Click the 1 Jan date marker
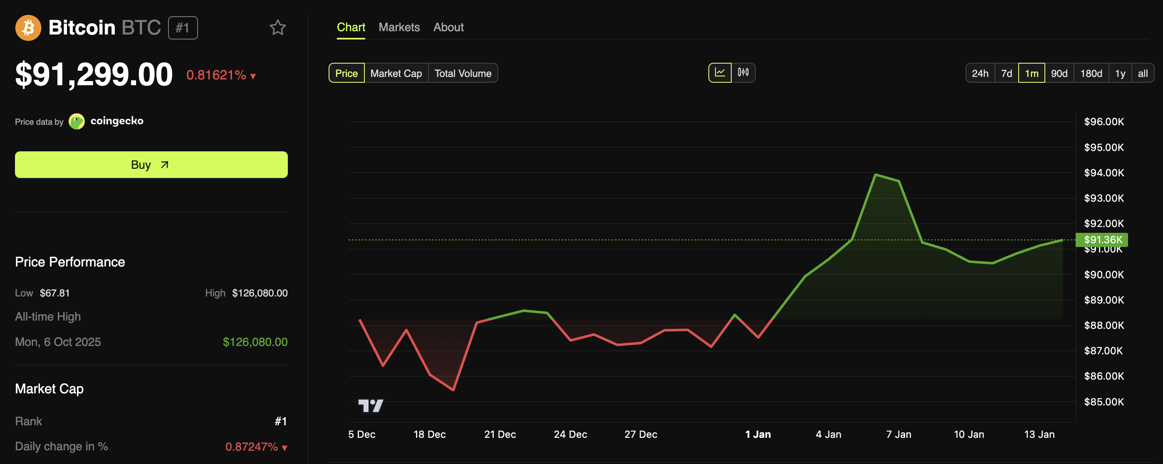The width and height of the screenshot is (1163, 464). pos(757,434)
